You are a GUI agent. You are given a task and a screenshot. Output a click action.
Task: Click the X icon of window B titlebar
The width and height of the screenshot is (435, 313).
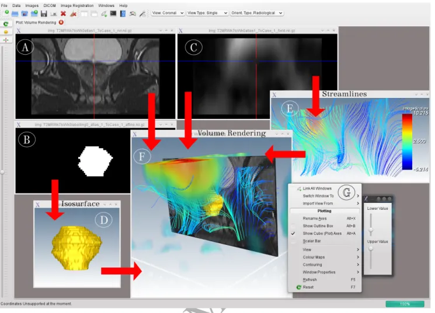point(19,125)
